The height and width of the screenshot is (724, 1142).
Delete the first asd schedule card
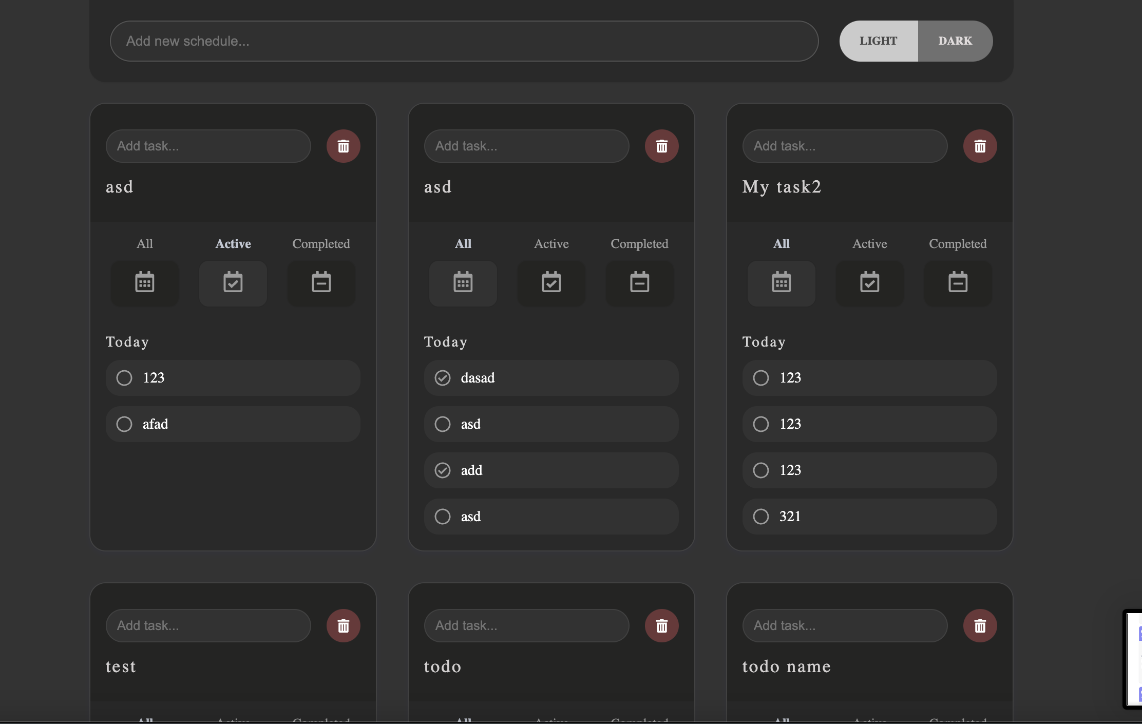tap(343, 146)
